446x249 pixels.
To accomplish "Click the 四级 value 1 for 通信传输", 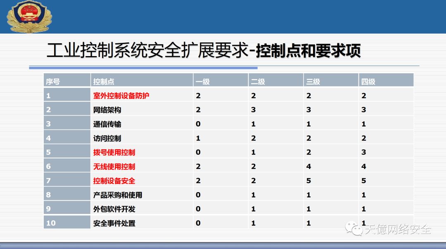I will (364, 124).
